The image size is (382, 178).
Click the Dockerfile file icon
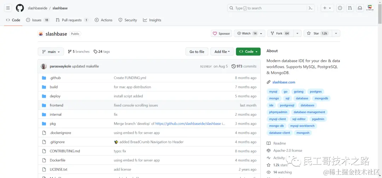coord(44,160)
